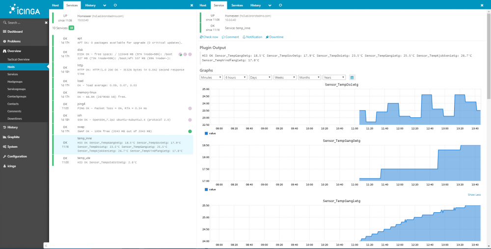Clear the sidebar search with the X icon

(x=46, y=23)
